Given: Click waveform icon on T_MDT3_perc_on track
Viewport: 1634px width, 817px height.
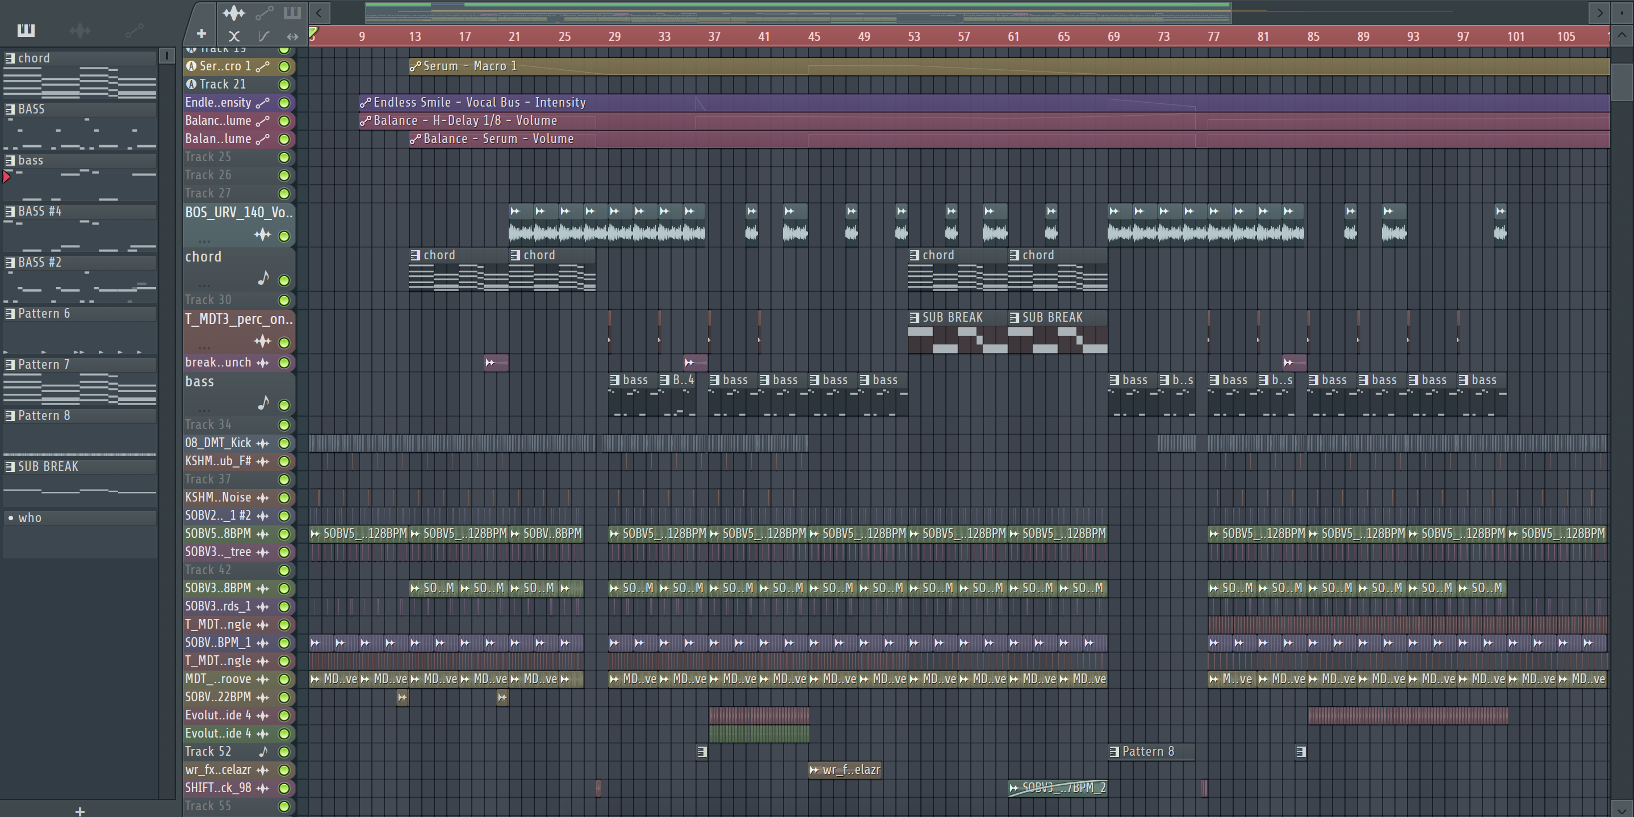Looking at the screenshot, I should tap(263, 342).
